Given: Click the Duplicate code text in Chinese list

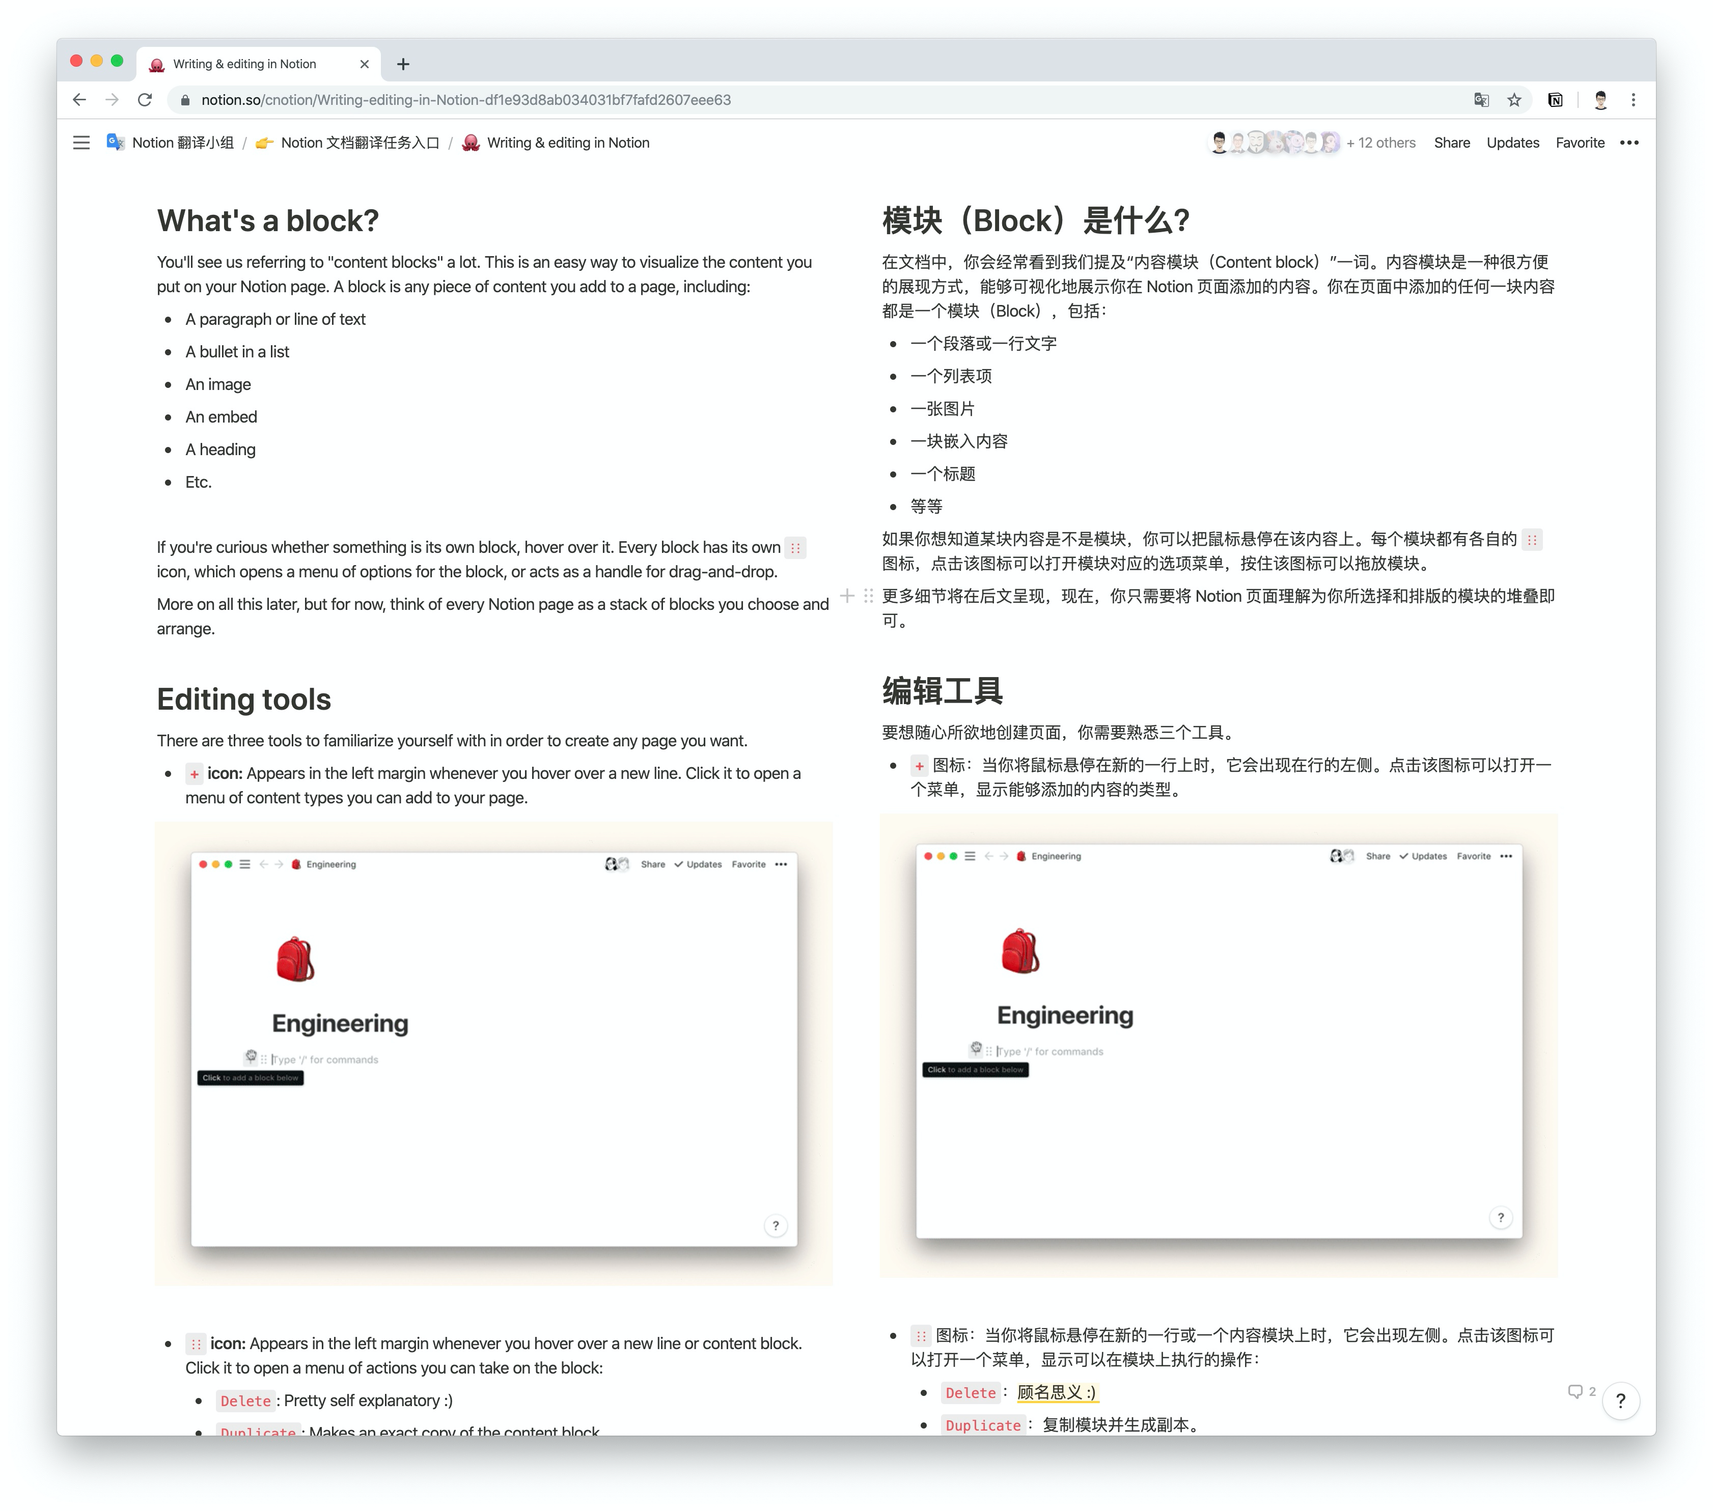Looking at the screenshot, I should [x=983, y=1425].
